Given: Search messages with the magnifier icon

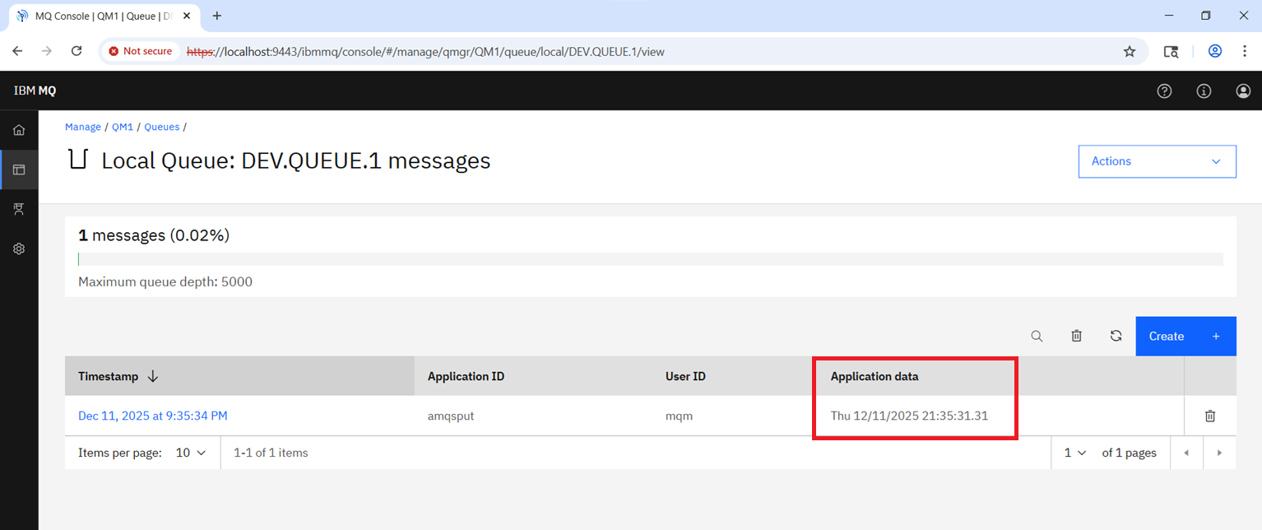Looking at the screenshot, I should [1037, 336].
